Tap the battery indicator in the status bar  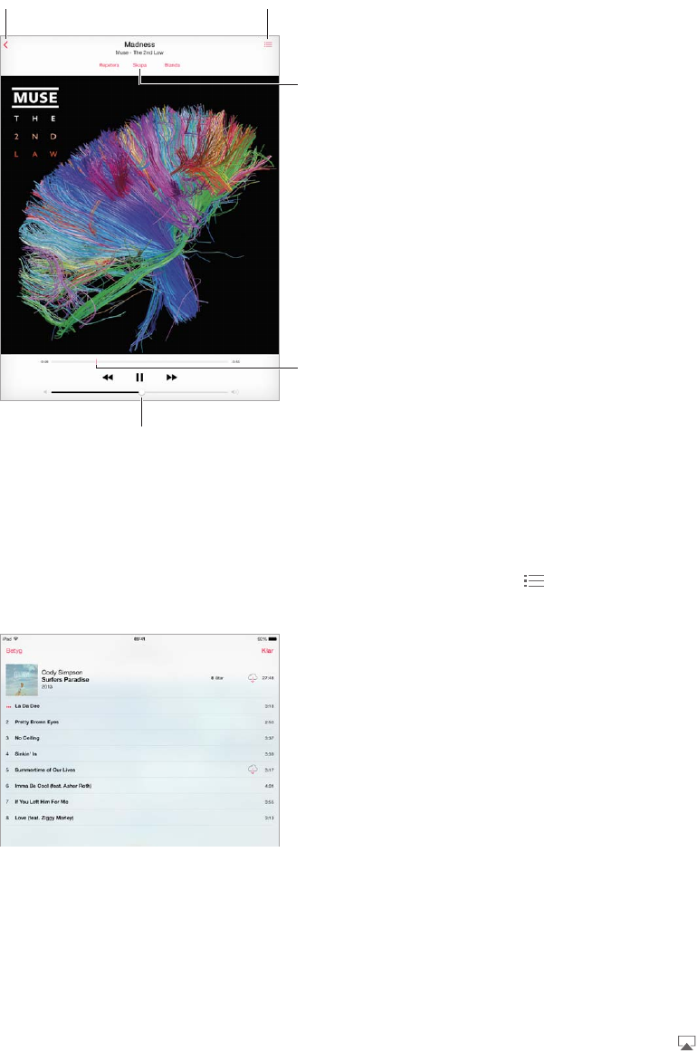click(272, 638)
